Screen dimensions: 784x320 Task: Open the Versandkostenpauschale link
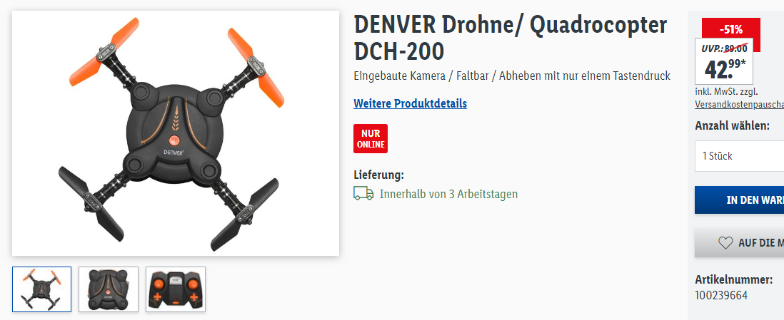coord(739,105)
